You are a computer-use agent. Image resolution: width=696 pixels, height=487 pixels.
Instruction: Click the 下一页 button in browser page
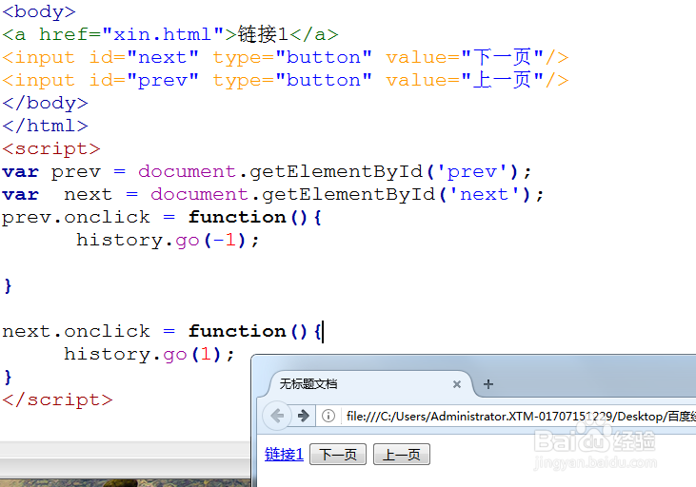tap(338, 454)
